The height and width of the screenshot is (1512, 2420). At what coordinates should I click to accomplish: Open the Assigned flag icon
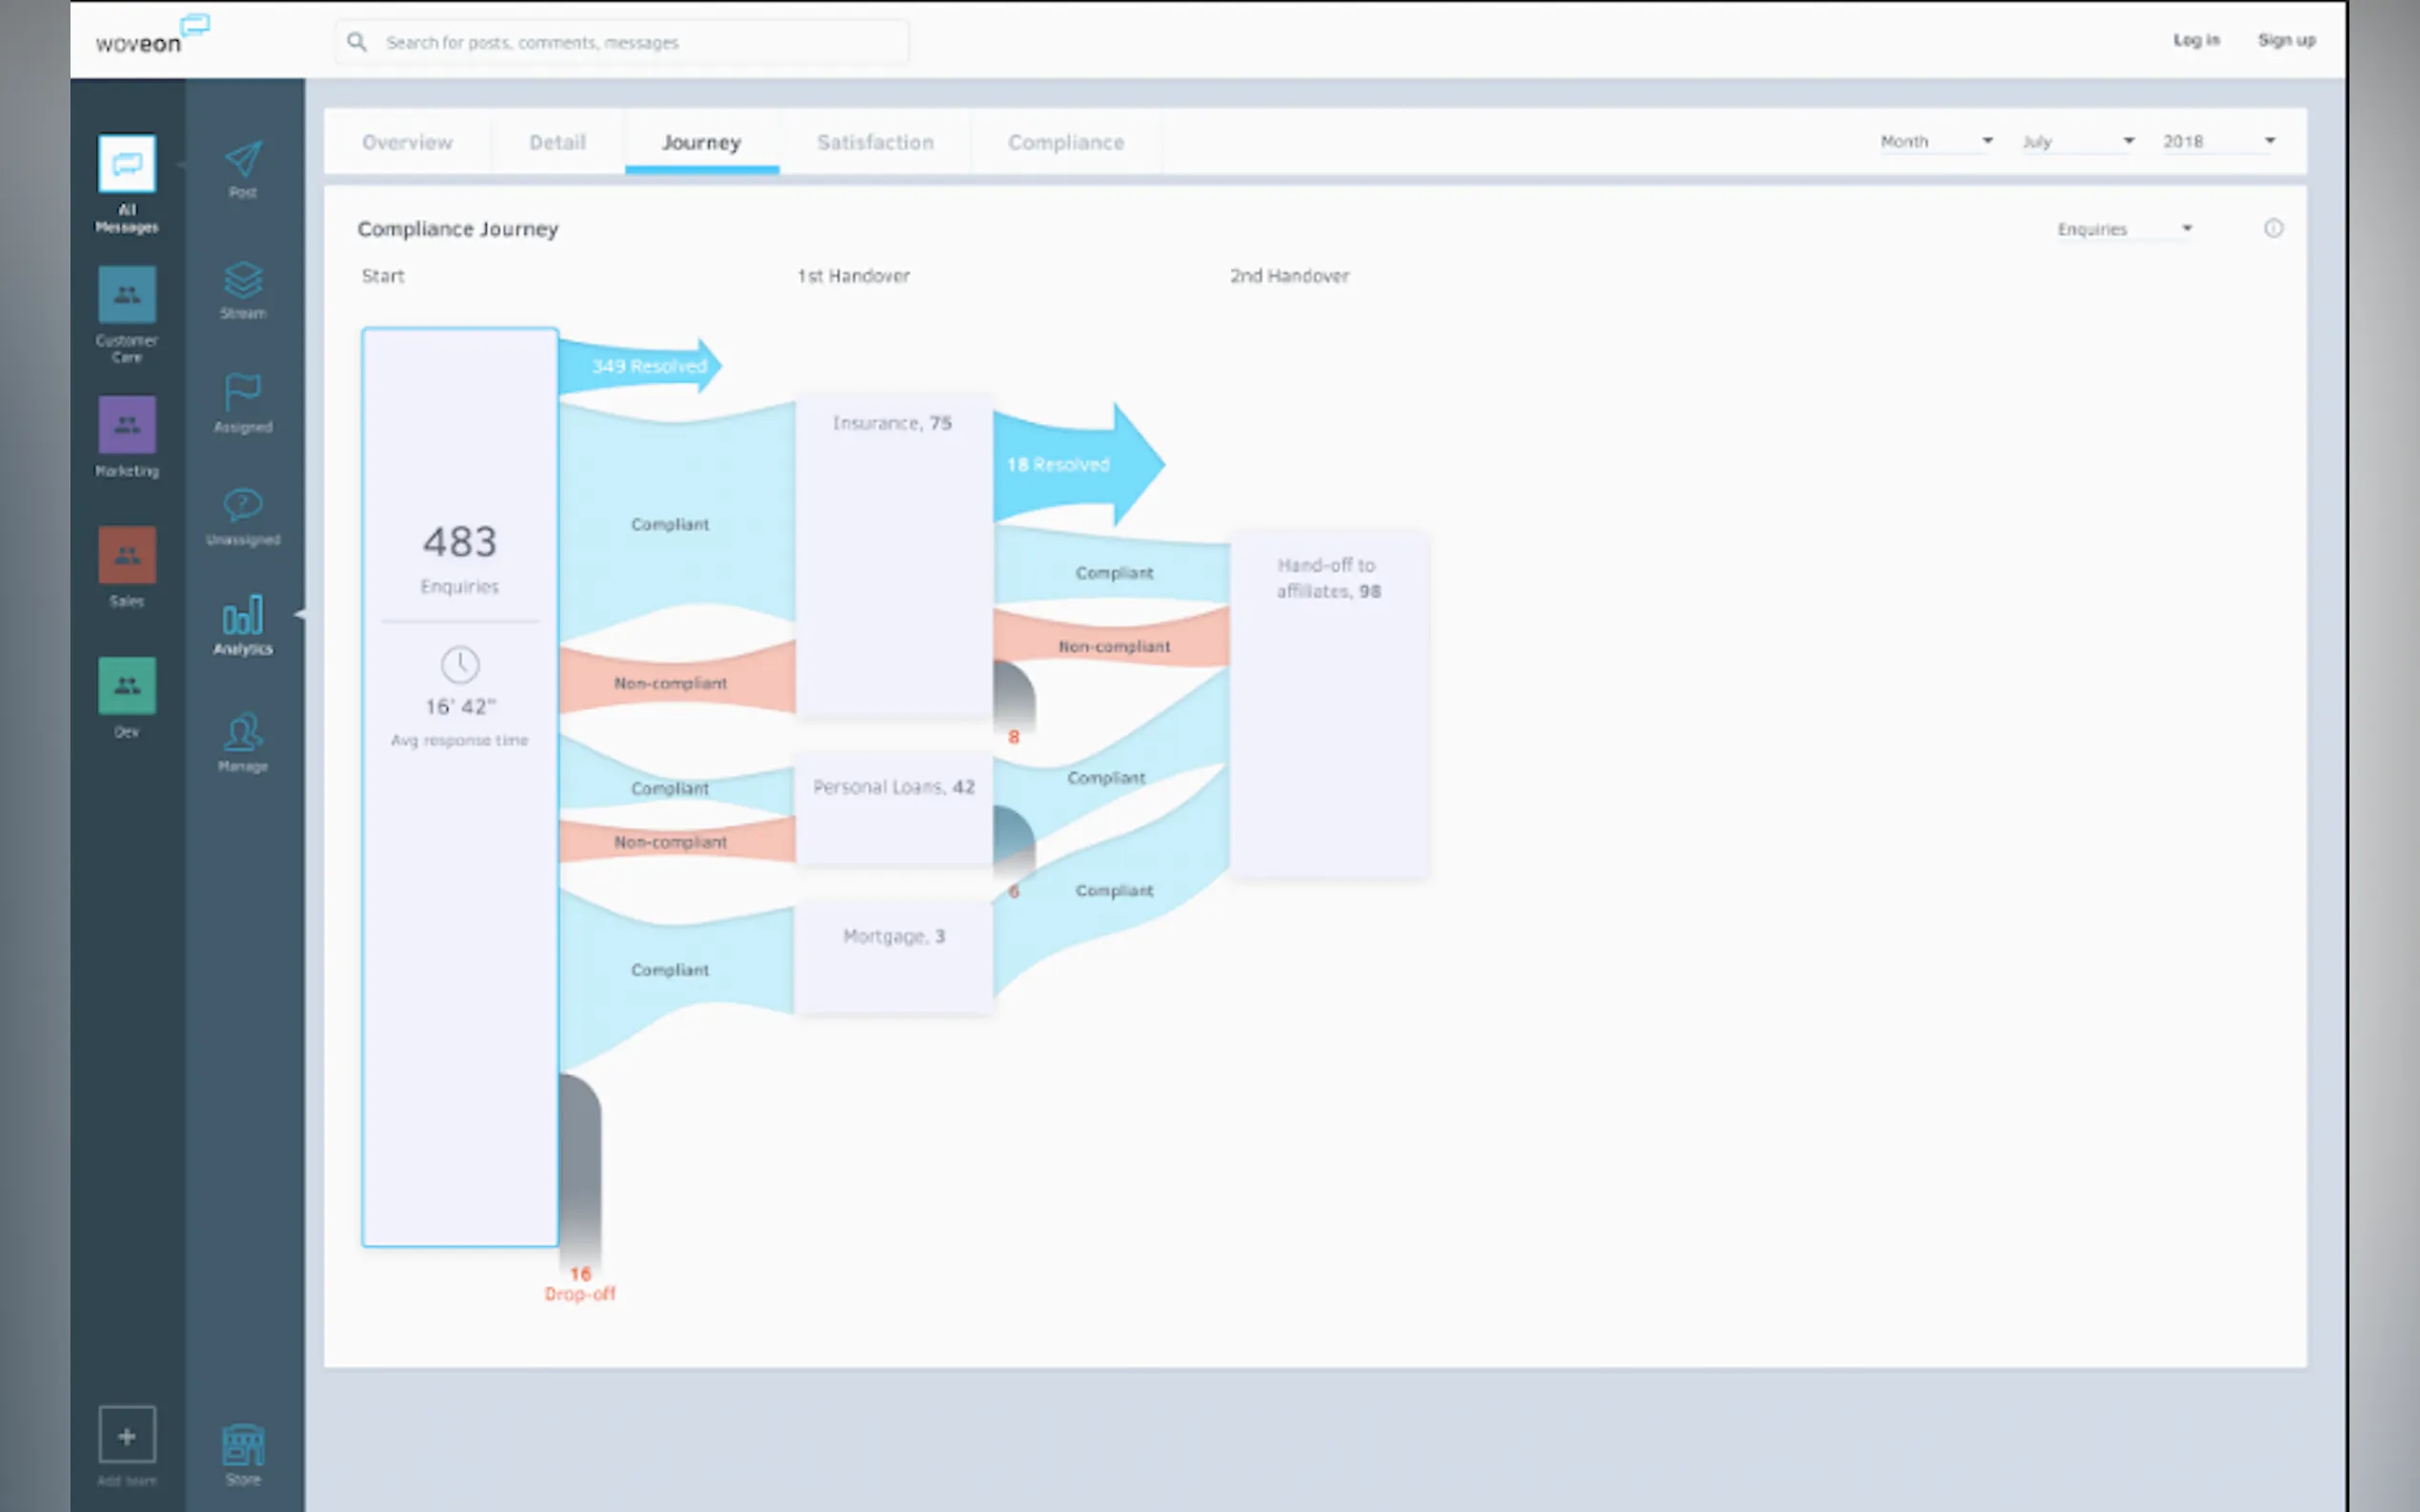click(x=243, y=393)
